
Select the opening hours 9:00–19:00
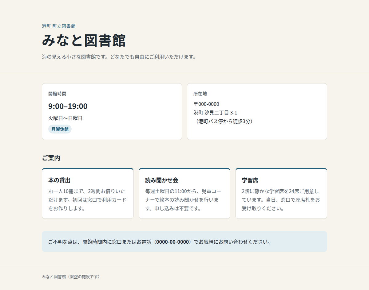[x=68, y=106]
